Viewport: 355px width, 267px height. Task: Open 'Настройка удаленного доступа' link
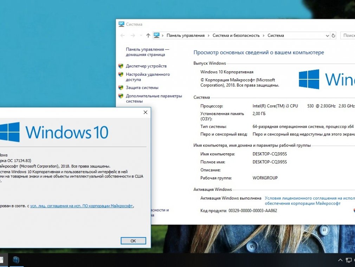[x=148, y=77]
